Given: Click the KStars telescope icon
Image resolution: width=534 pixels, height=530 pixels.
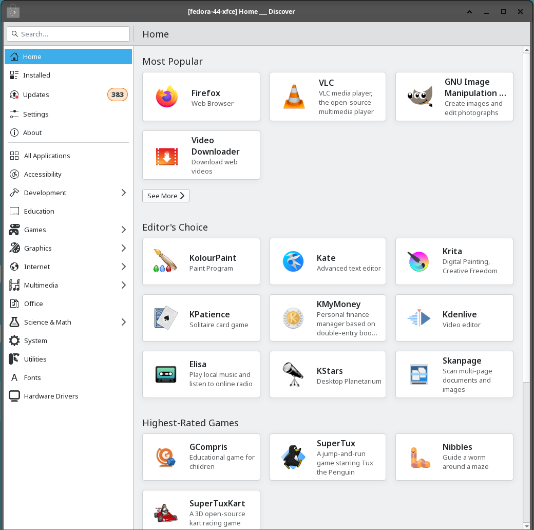Looking at the screenshot, I should tap(293, 374).
